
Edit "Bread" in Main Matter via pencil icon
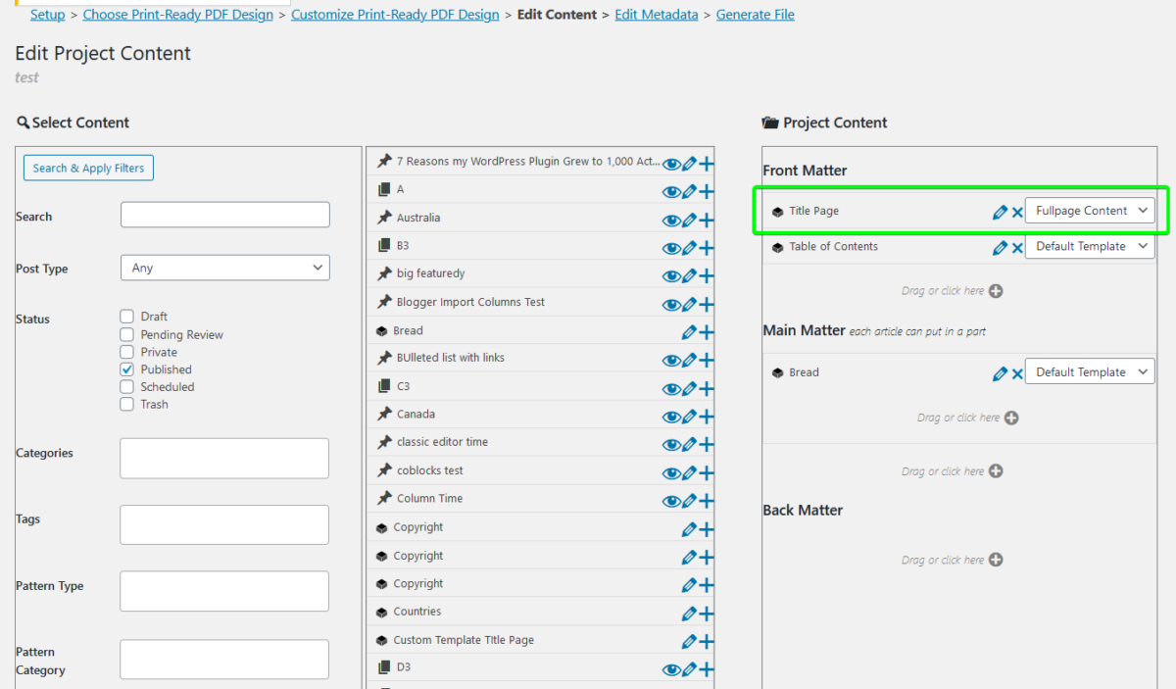[1001, 372]
